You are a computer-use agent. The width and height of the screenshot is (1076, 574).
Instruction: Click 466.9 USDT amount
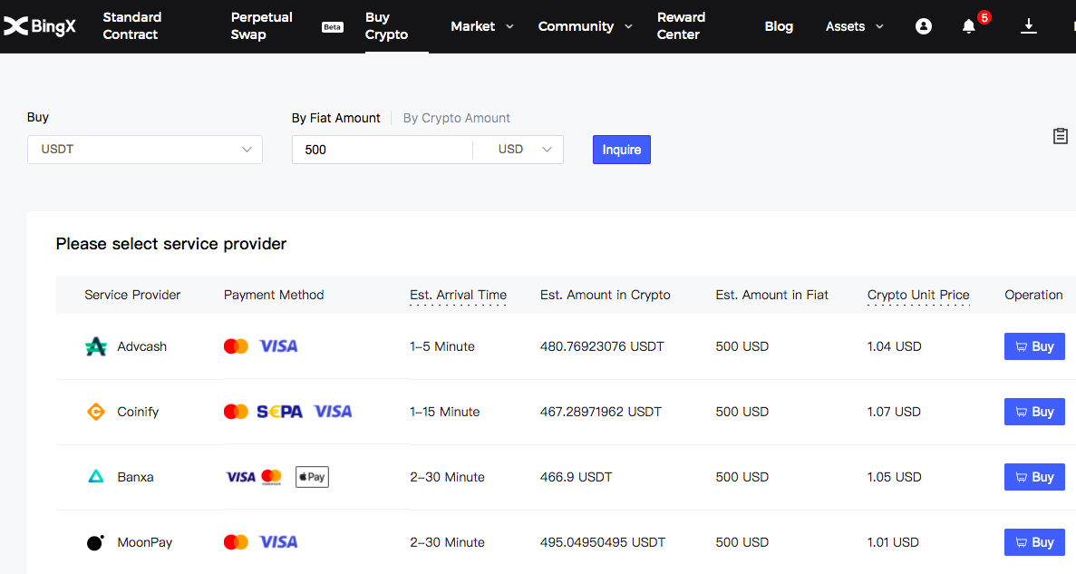pyautogui.click(x=576, y=477)
